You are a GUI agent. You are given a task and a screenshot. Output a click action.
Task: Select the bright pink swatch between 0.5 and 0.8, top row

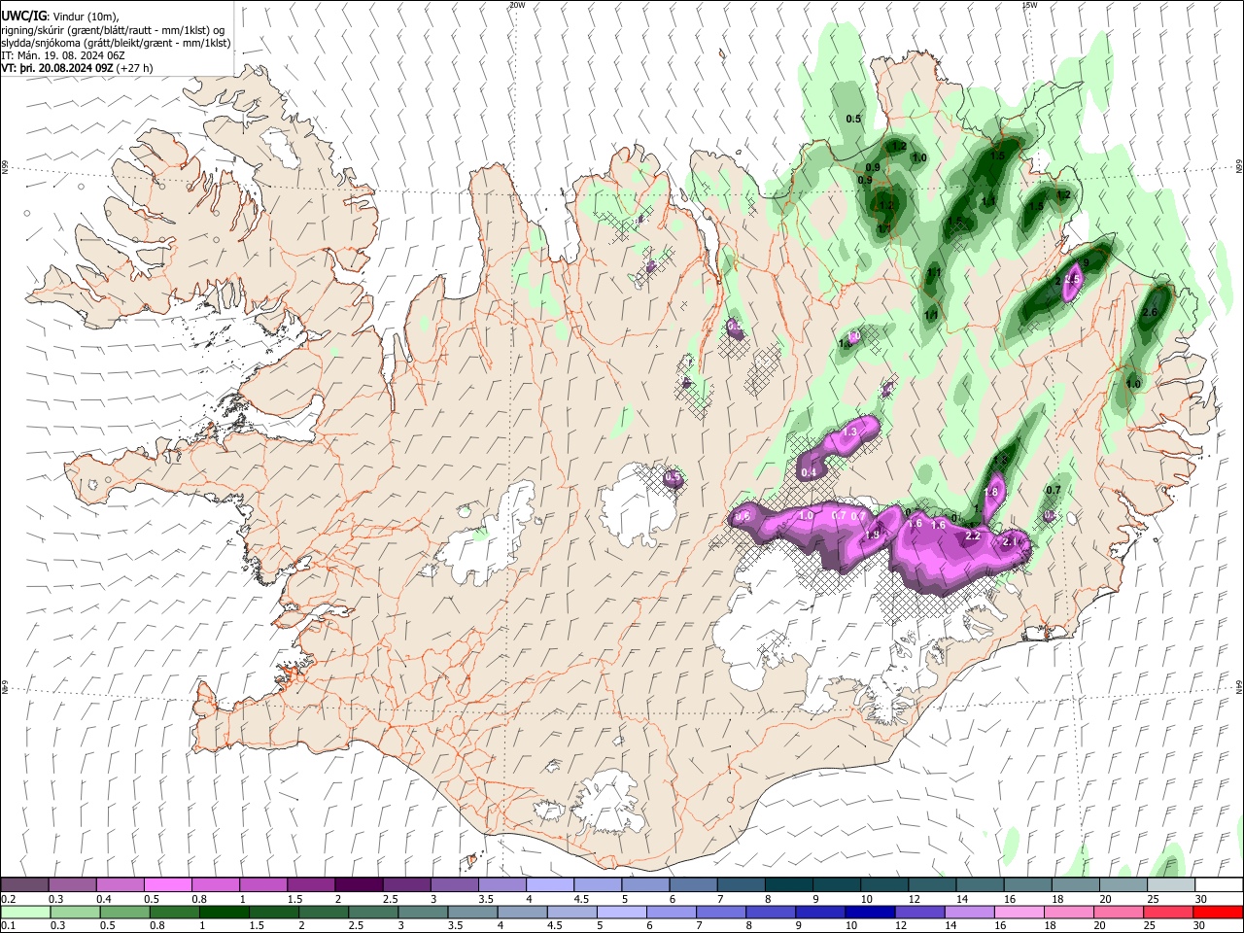167,884
